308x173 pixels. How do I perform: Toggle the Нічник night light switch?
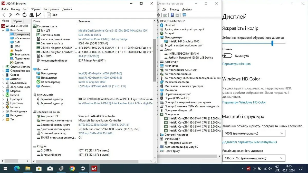point(227,56)
